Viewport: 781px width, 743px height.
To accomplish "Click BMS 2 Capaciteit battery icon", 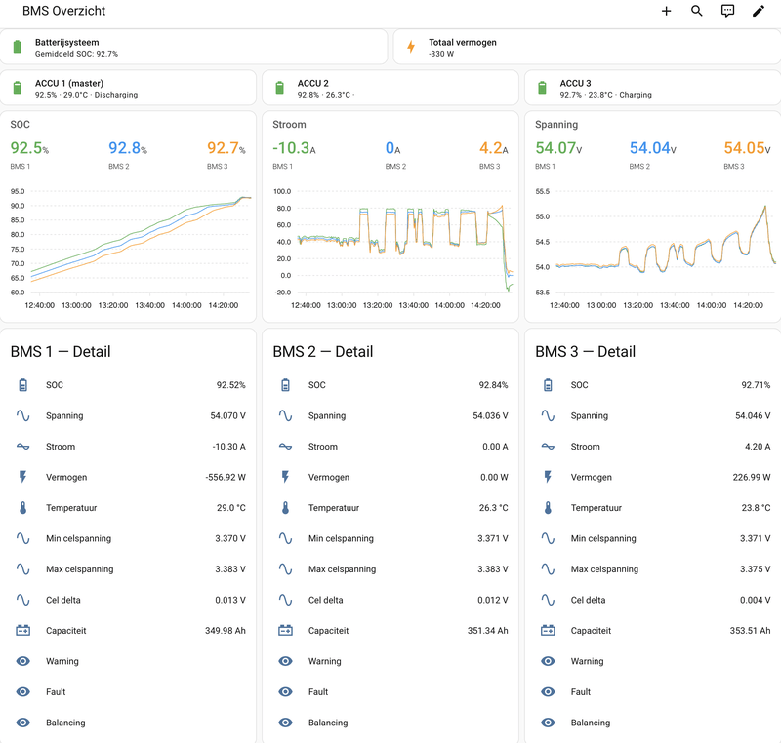I will pos(285,631).
